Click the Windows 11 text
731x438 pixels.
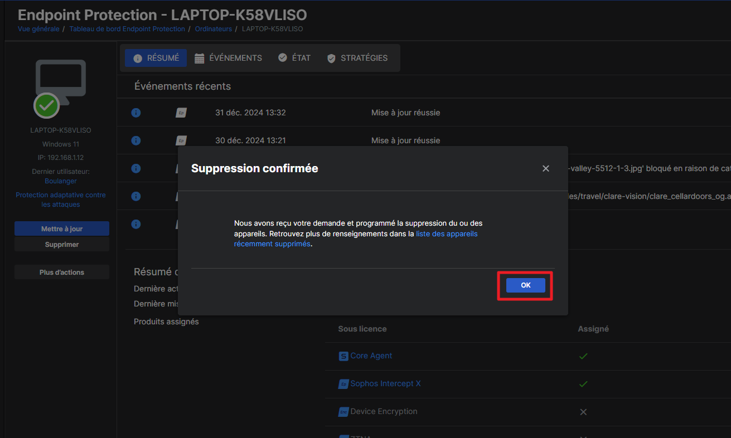coord(61,144)
